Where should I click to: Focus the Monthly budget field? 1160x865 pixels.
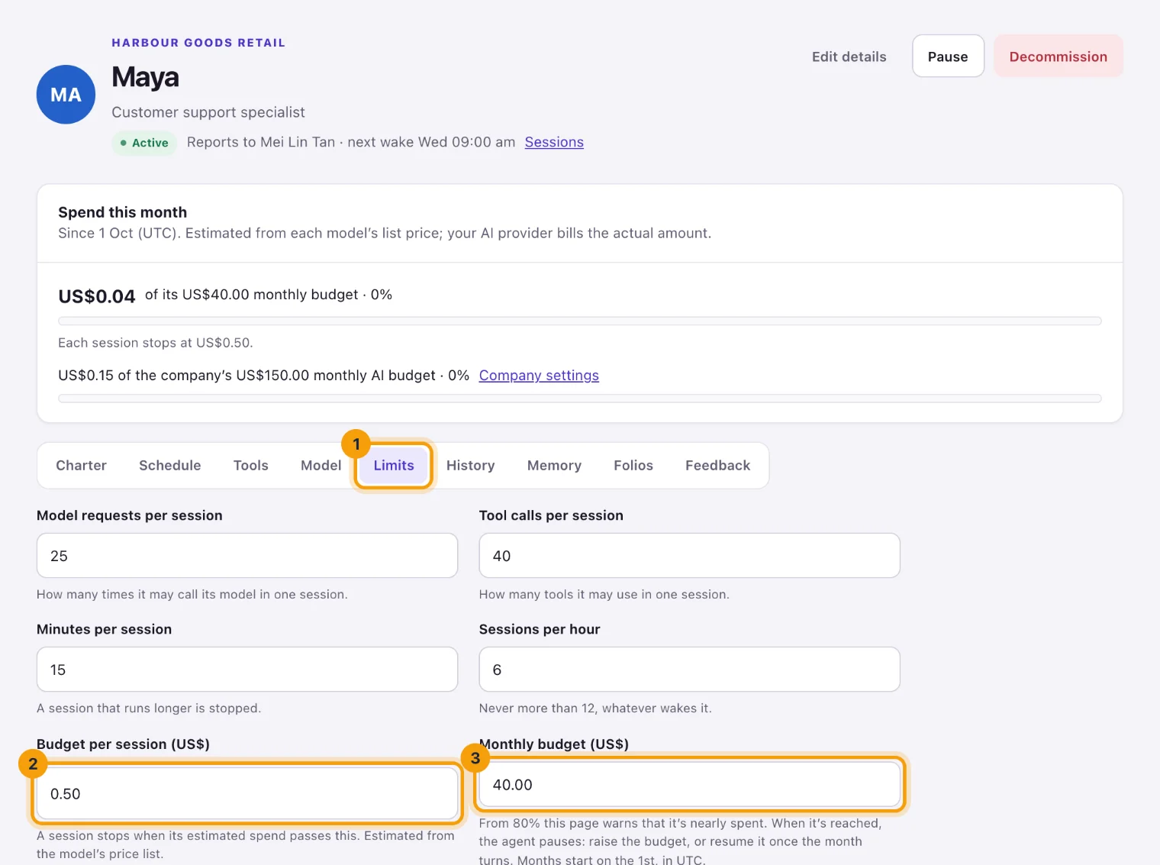689,785
